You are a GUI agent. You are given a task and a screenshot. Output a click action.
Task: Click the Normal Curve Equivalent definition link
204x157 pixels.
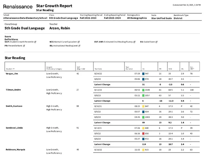point(65,42)
